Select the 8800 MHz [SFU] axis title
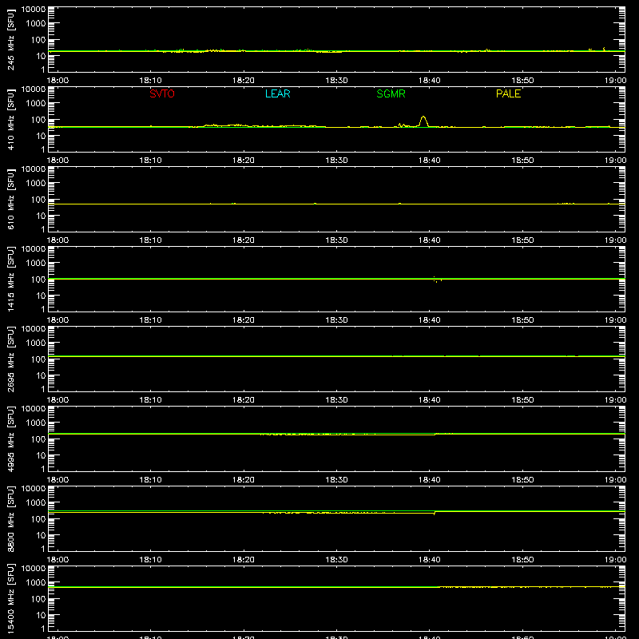This screenshot has width=639, height=639. pos(10,518)
